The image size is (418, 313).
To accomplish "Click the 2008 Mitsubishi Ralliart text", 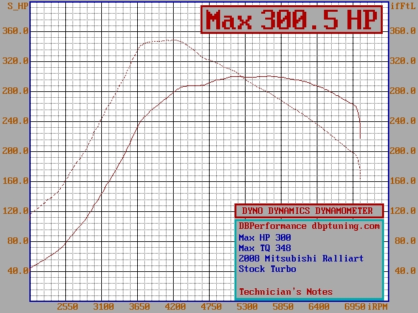I will 301,258.
